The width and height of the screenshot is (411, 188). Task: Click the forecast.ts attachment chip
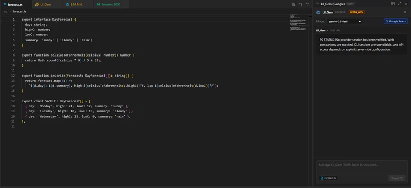point(328,178)
